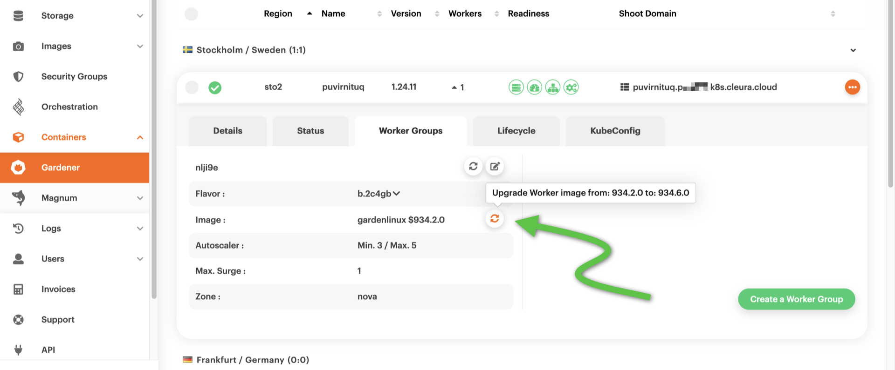
Task: Open the orange three-dot cluster actions menu
Action: 852,87
